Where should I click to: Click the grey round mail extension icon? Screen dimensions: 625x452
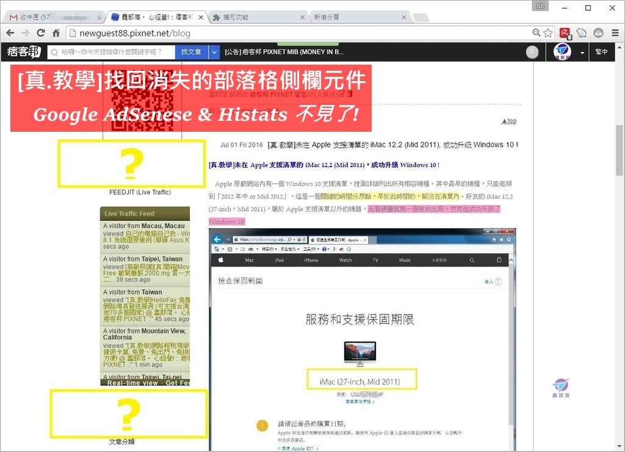(598, 33)
